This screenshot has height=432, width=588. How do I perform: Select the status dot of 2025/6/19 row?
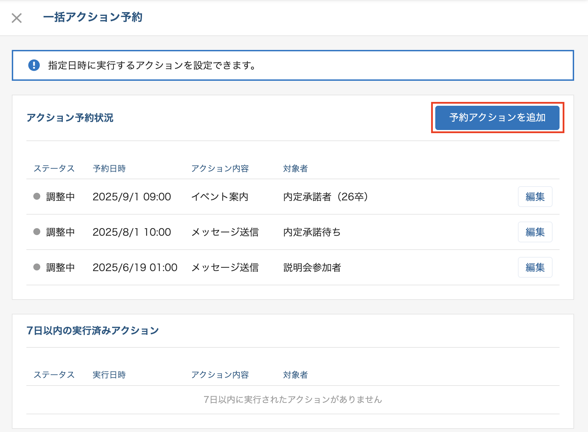coord(37,267)
